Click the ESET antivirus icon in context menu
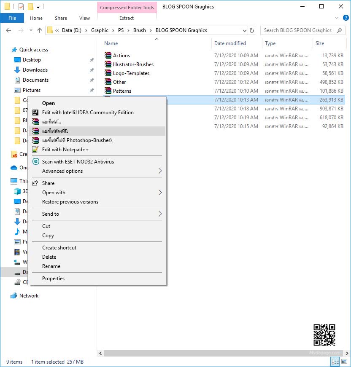 pyautogui.click(x=35, y=161)
